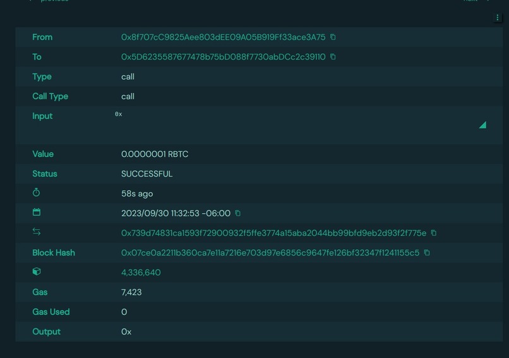Copy the transaction hash 0x739d74831…
The width and height of the screenshot is (509, 358).
point(434,233)
